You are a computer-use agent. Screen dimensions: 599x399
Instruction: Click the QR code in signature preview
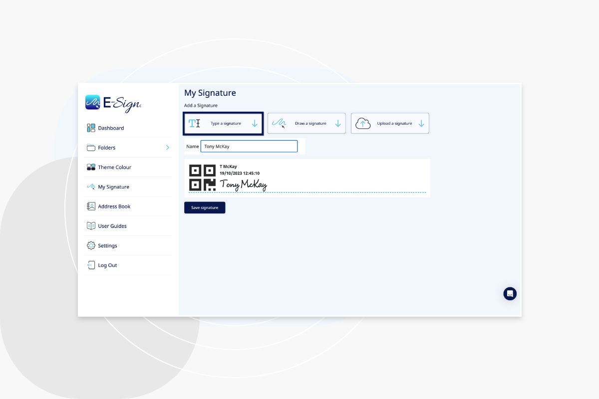202,178
